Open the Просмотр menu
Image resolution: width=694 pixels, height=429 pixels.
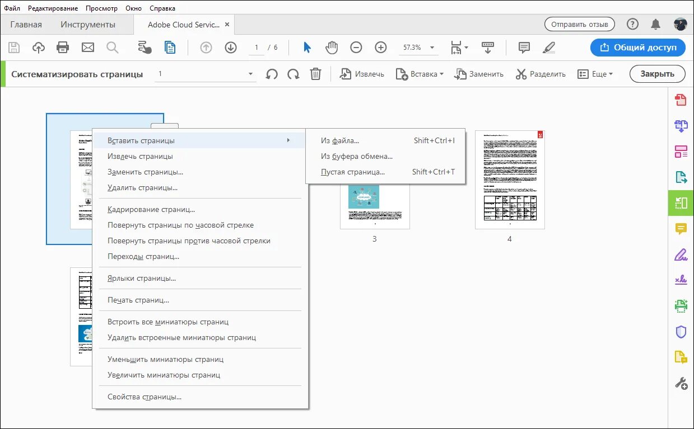pos(102,8)
